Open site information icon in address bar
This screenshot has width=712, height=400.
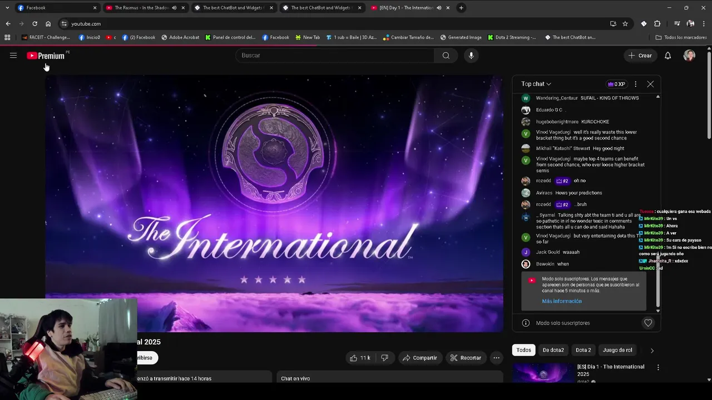(64, 24)
